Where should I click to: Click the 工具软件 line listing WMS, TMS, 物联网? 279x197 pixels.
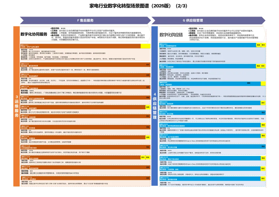(175, 89)
